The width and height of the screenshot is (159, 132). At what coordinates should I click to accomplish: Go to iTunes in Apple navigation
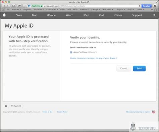click(x=118, y=15)
